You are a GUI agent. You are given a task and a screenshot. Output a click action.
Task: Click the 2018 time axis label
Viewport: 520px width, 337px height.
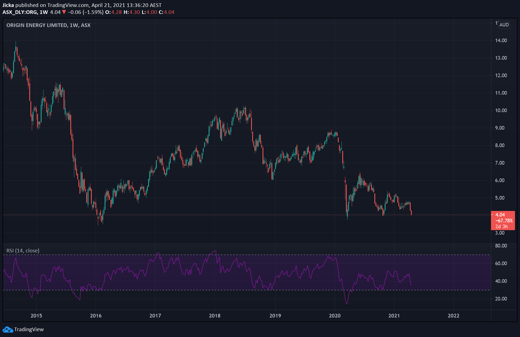pos(215,316)
